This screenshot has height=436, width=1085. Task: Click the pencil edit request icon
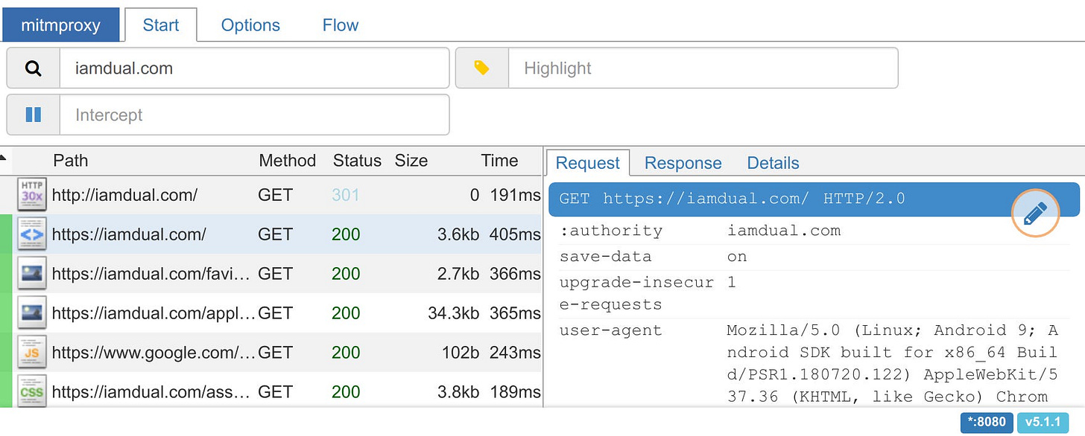point(1035,214)
